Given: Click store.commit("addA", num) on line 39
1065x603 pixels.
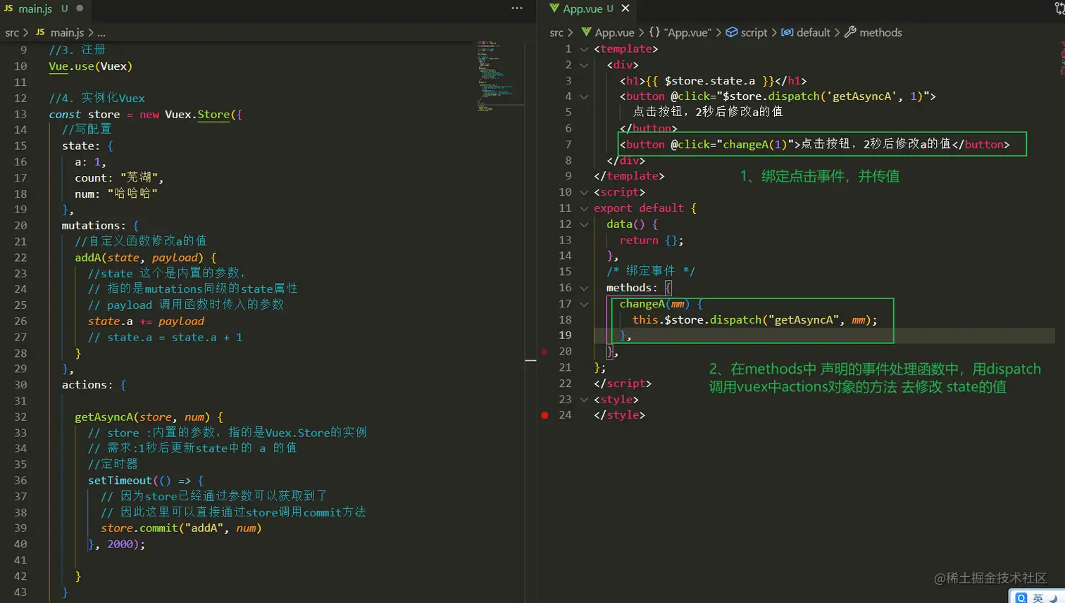Looking at the screenshot, I should [x=181, y=528].
